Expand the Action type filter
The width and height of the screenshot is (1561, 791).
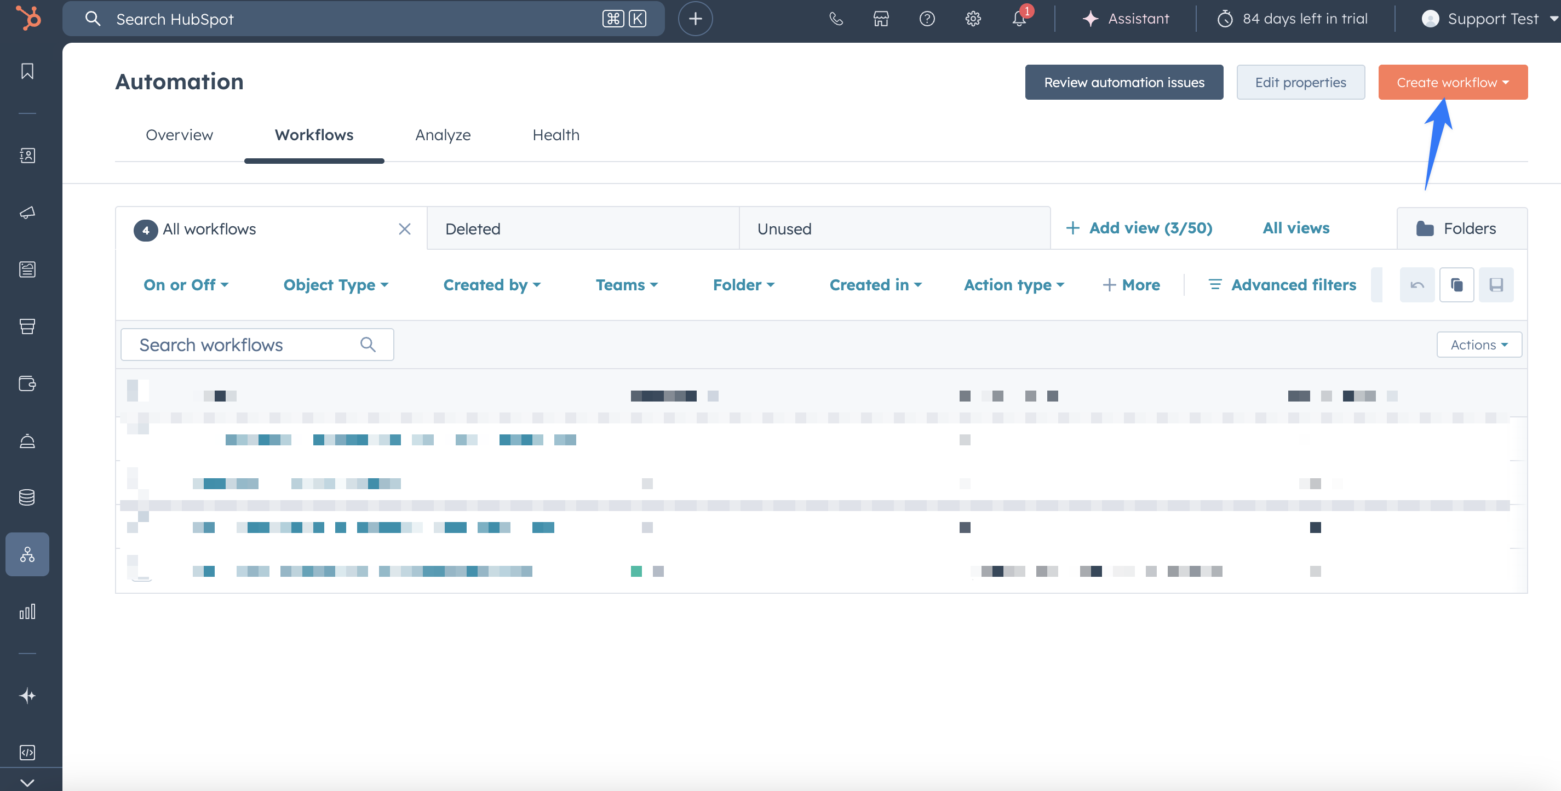coord(1014,285)
